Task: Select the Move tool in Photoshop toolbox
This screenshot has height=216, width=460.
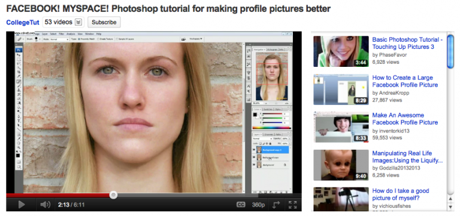Action: 19,55
